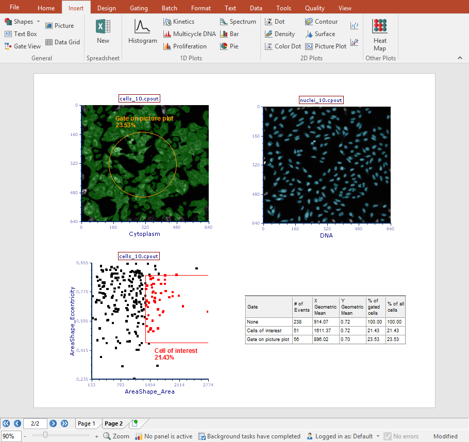Open the Logged in as Default dropdown
Screen dimensions: 469x442
(x=378, y=436)
